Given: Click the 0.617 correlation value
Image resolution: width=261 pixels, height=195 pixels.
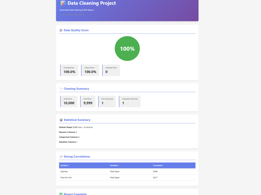Looking at the screenshot, I should pyautogui.click(x=155, y=178).
